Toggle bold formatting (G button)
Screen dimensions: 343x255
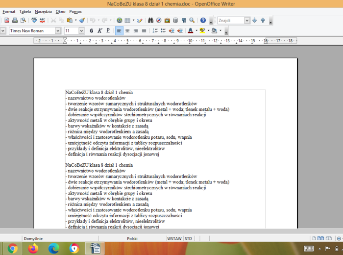pos(91,31)
